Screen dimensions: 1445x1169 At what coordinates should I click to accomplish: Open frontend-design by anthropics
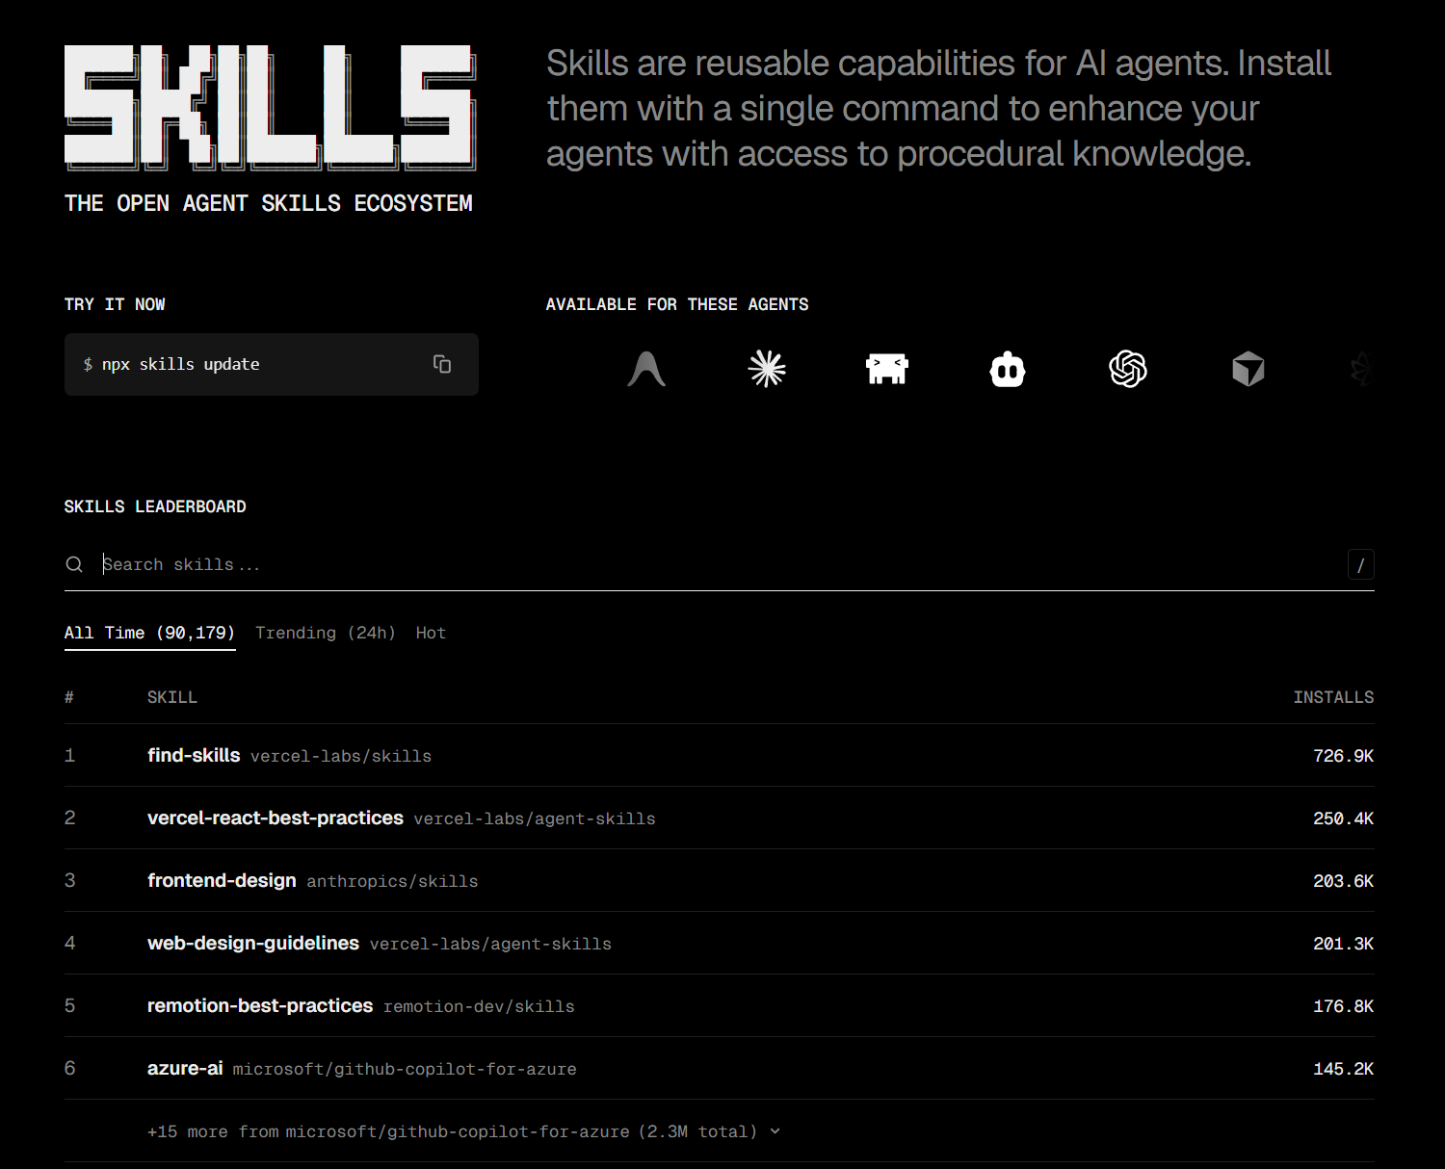coord(222,880)
